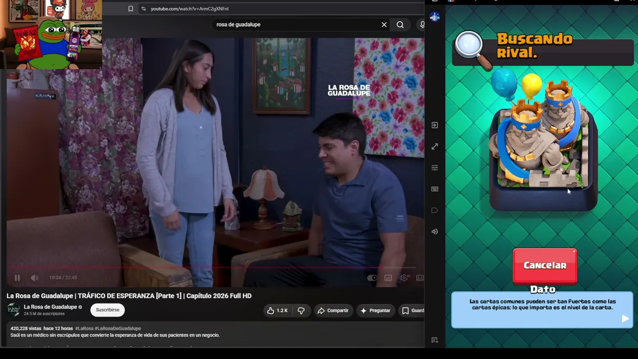Adjust emulator volume via speaker icon
The height and width of the screenshot is (359, 638).
[435, 232]
